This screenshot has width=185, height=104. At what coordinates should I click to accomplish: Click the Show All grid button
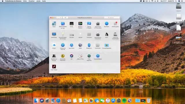coord(65,18)
